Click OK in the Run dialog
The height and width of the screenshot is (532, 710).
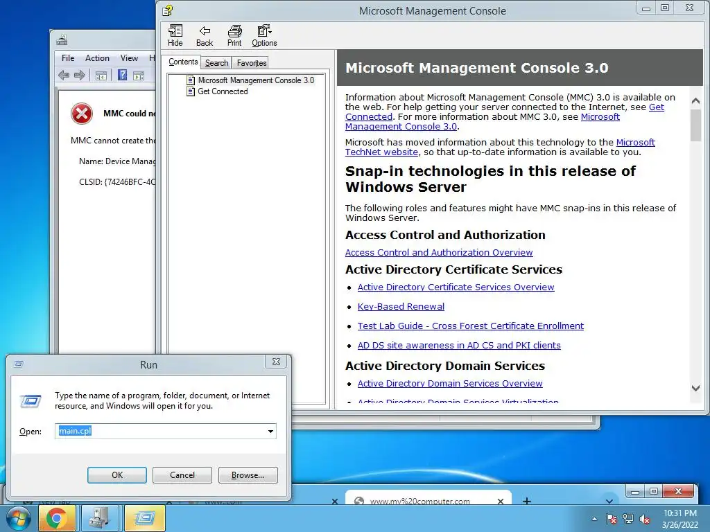(116, 475)
